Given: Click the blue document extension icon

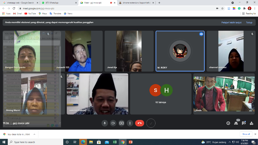Looking at the screenshot, I should click(229, 8).
